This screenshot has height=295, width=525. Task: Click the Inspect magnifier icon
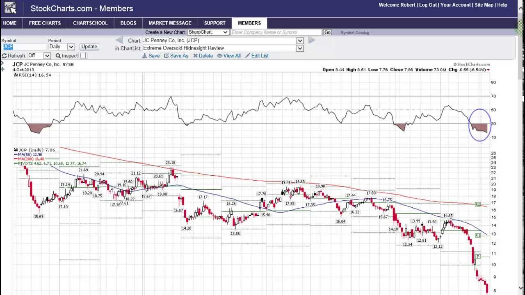click(x=58, y=56)
